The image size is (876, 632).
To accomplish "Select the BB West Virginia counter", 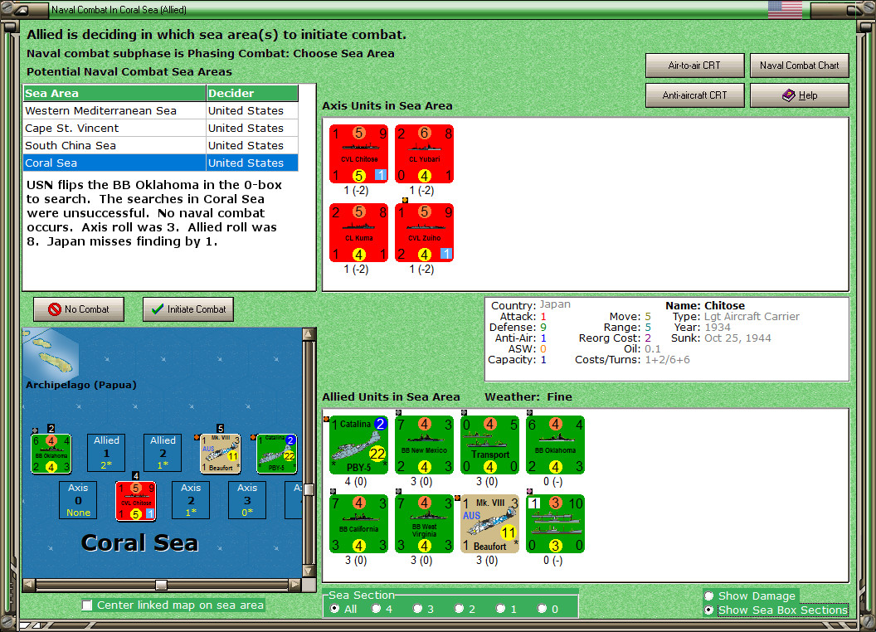I will click(424, 524).
